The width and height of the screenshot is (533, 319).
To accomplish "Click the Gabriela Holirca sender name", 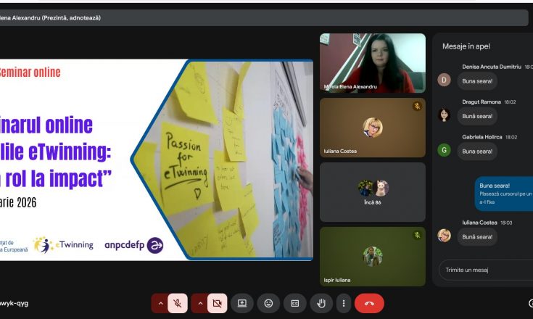I will click(482, 137).
